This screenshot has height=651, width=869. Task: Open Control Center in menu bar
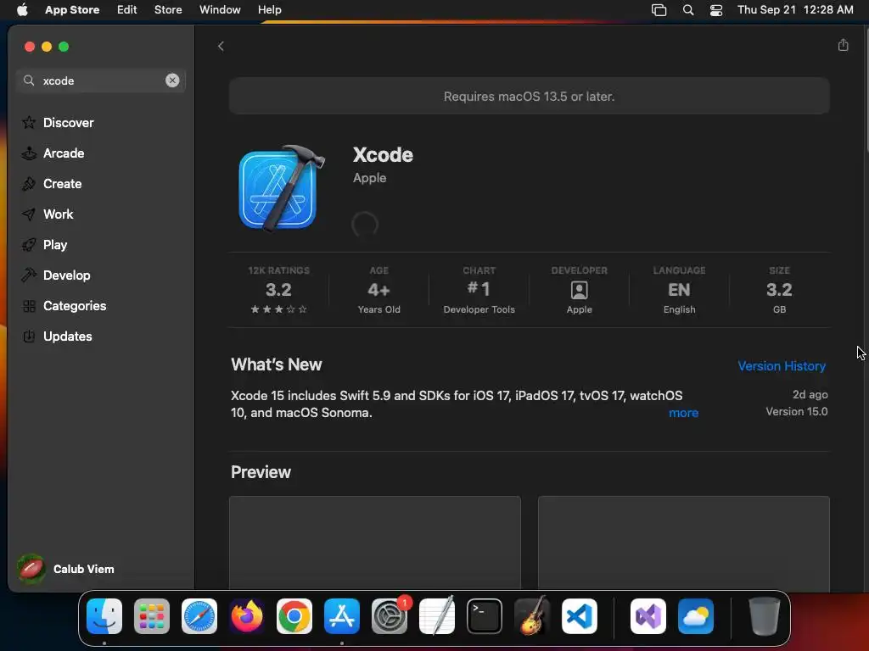click(716, 10)
